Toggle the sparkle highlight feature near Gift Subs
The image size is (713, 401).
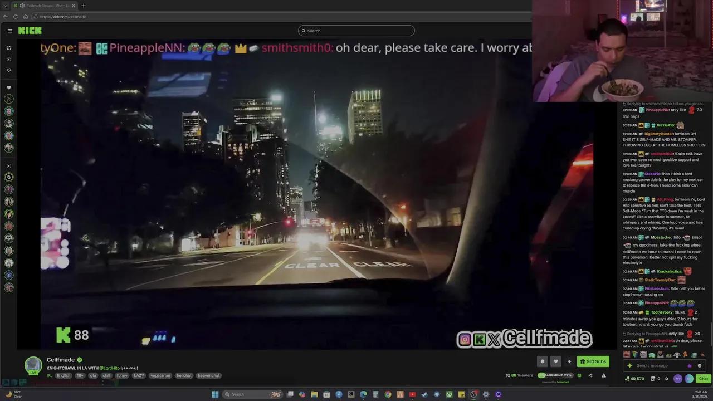[x=569, y=361]
